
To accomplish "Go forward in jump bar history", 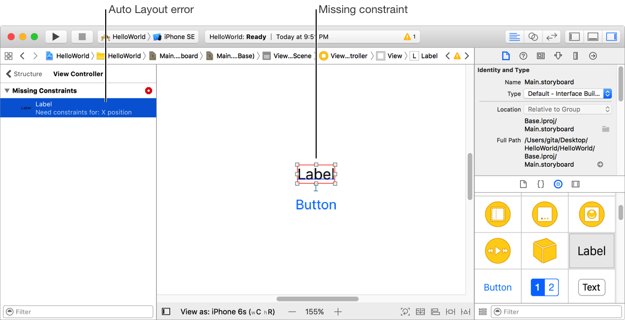I will click(35, 56).
